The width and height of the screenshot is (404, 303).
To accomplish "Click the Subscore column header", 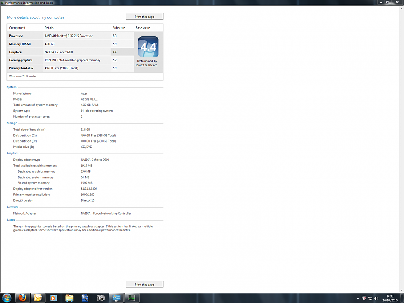I will (x=119, y=28).
